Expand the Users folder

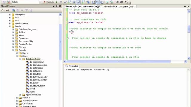click(17, 53)
